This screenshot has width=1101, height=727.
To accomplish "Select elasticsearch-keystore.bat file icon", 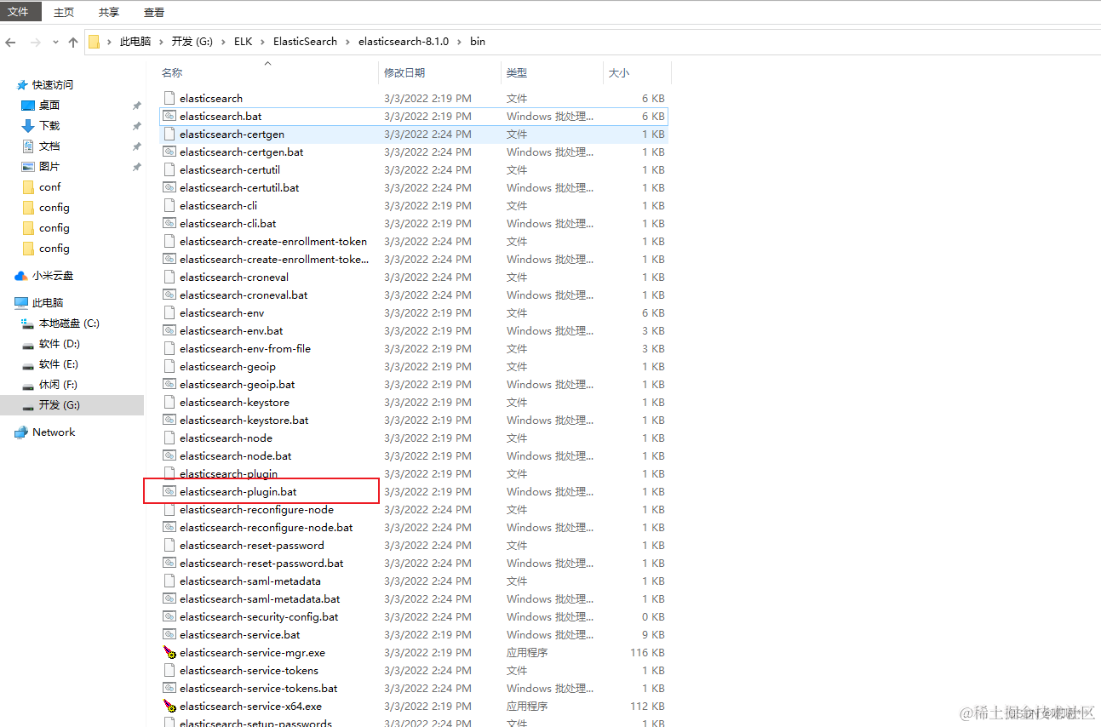I will tap(169, 420).
